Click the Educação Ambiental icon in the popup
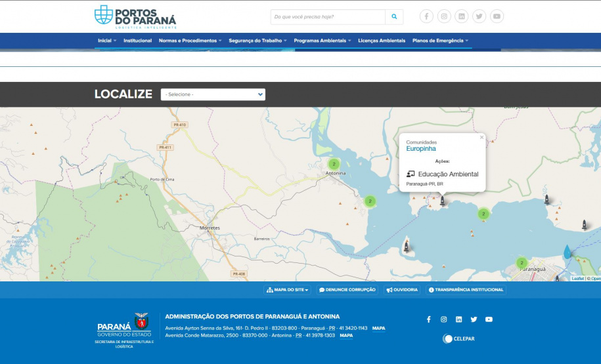 click(411, 174)
